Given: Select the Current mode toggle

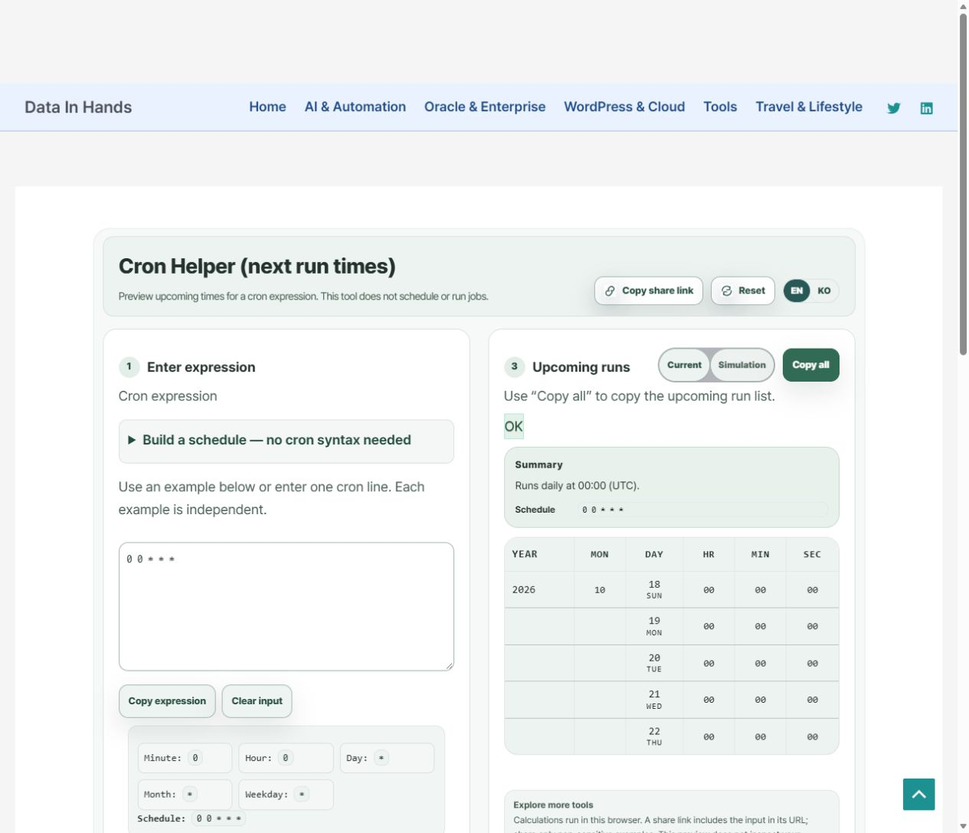Looking at the screenshot, I should point(684,365).
